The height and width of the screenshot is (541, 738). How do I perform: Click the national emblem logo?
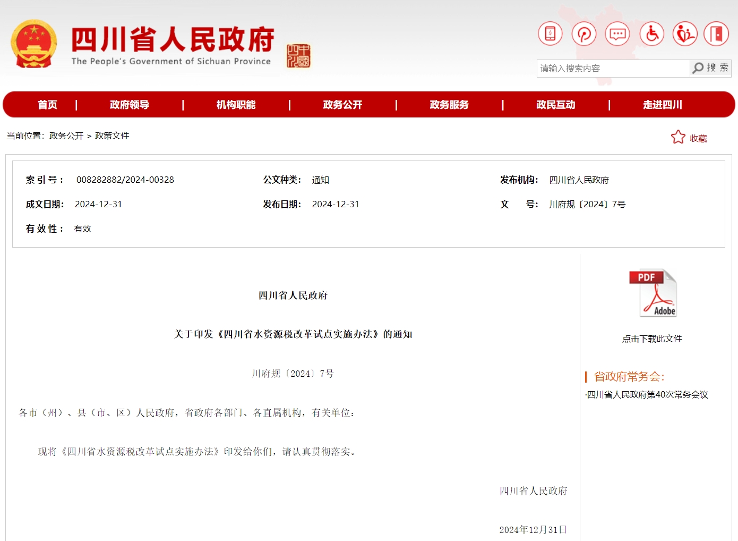34,45
